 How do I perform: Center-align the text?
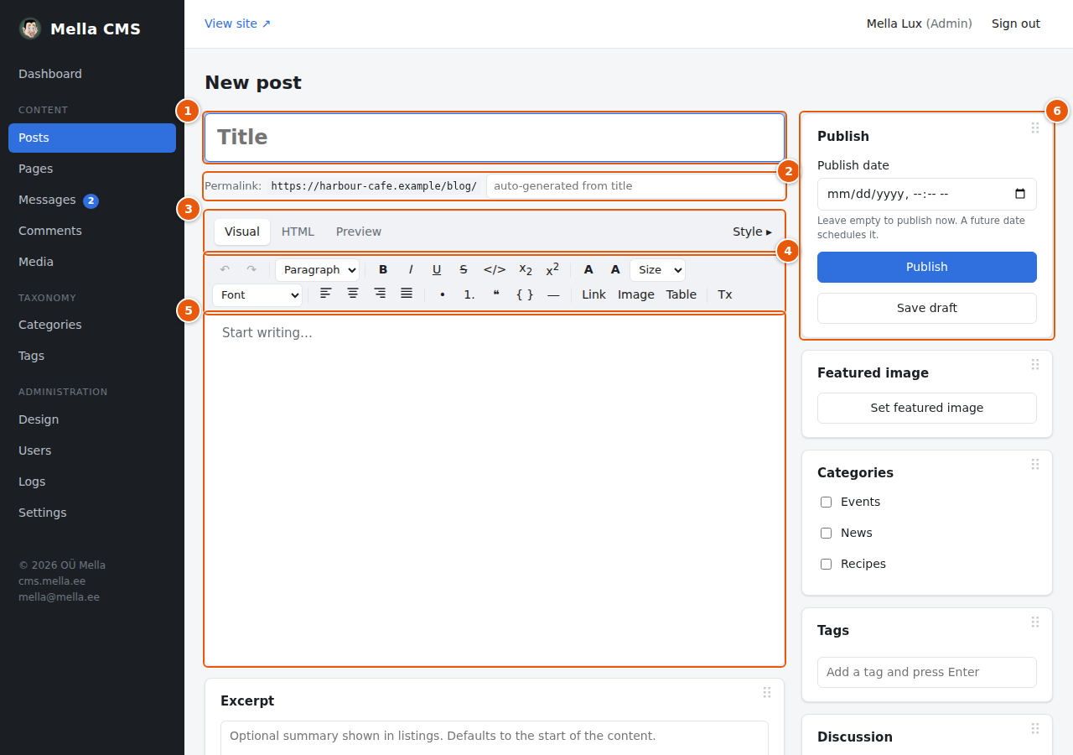tap(353, 294)
